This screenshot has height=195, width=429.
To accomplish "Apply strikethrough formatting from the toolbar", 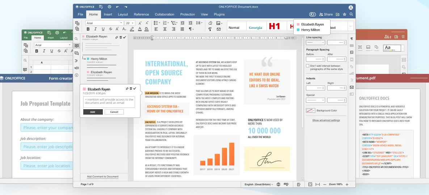I will pyautogui.click(x=111, y=29).
